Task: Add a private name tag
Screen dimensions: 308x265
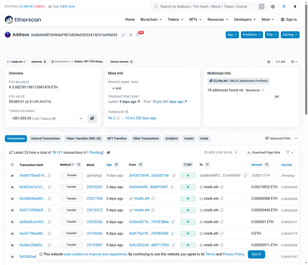Action: pyautogui.click(x=117, y=88)
